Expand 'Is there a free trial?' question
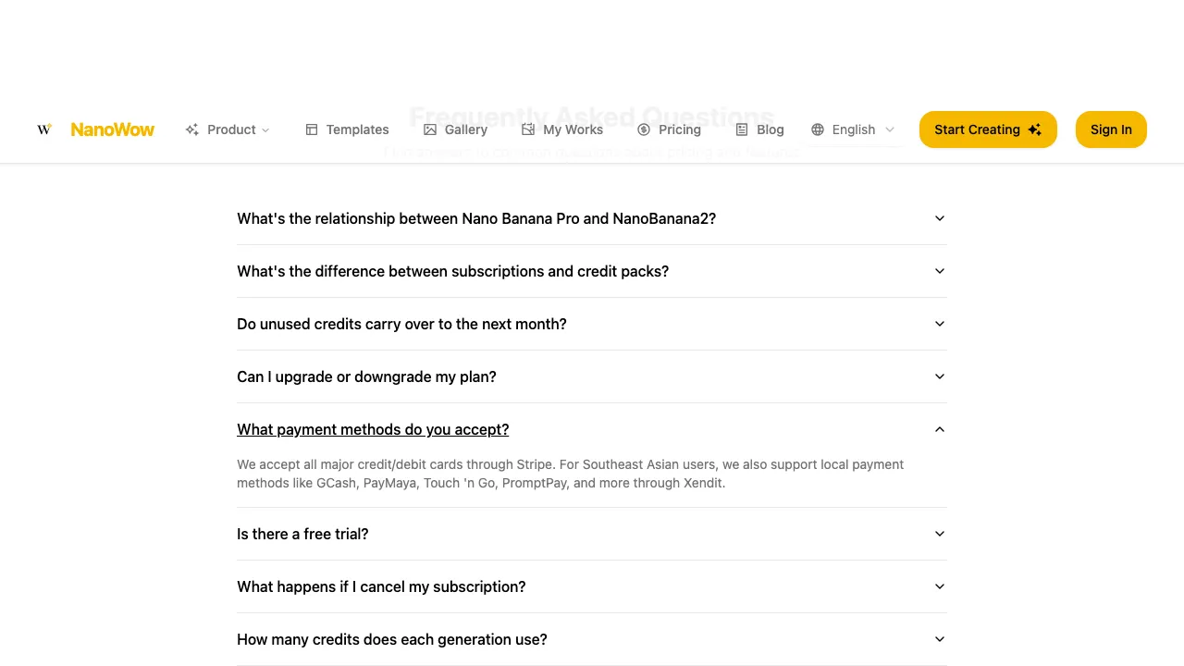The image size is (1184, 666). pyautogui.click(x=592, y=534)
